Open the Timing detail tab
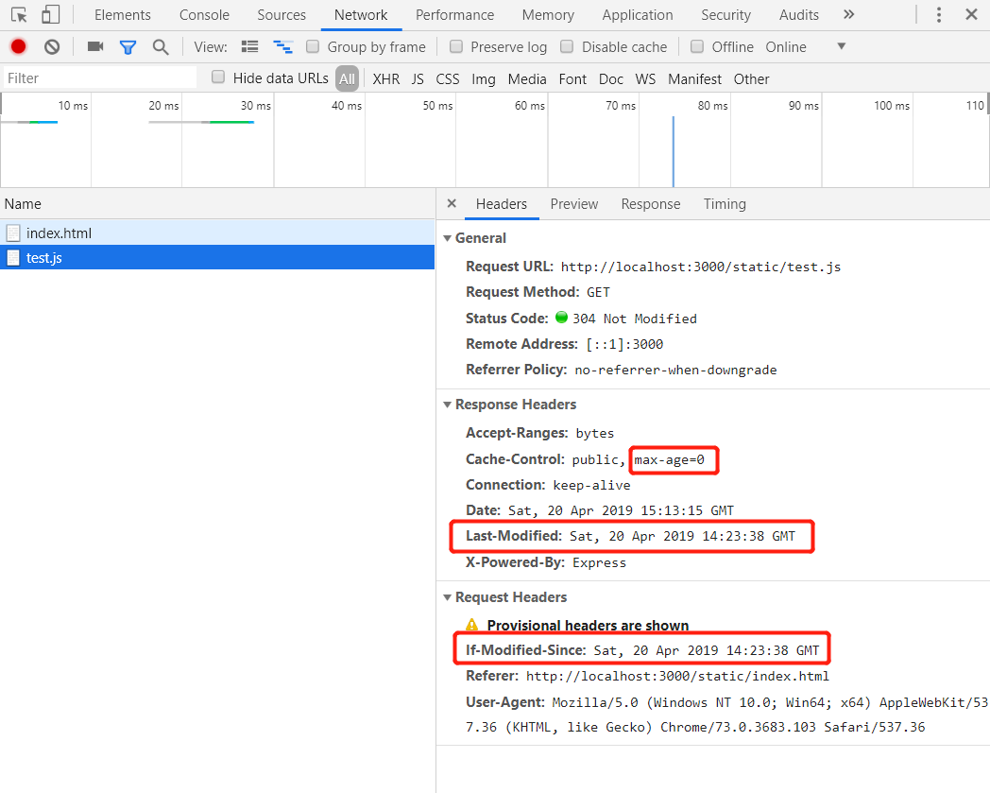 click(x=725, y=204)
